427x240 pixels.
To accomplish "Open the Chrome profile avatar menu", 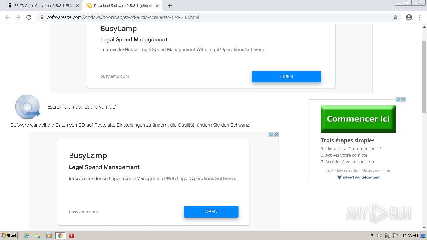I will (409, 17).
